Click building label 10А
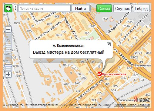The width and height of the screenshot is (154, 111). pos(29,31)
